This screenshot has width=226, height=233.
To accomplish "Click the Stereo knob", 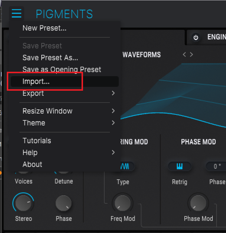I will click(23, 203).
